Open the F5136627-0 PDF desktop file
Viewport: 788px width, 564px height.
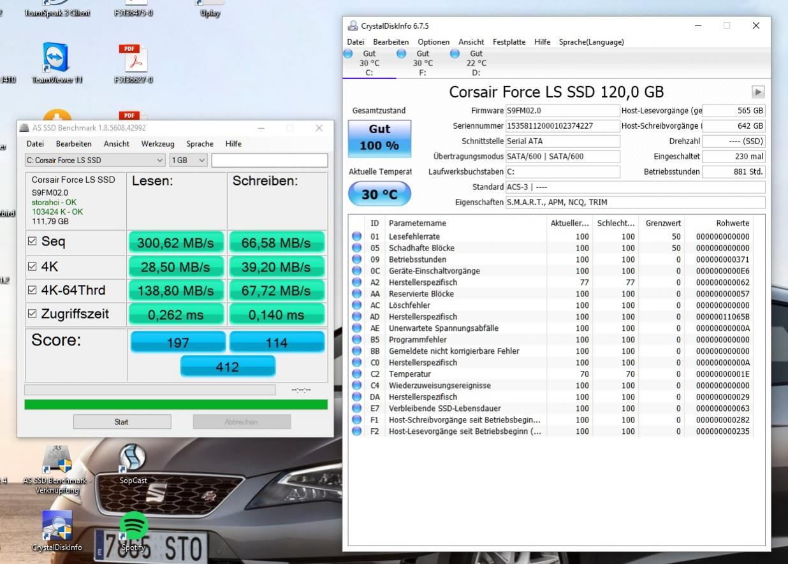click(134, 62)
